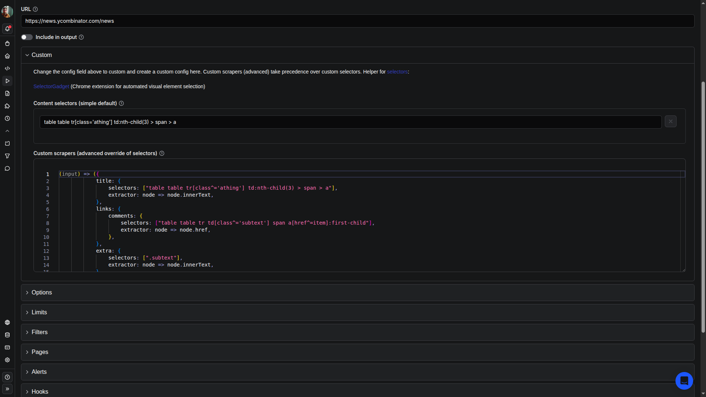706x397 pixels.
Task: Open the chat widget bubble button
Action: click(684, 380)
